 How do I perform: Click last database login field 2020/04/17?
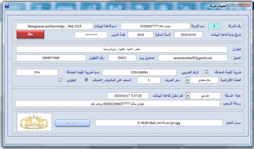click(x=128, y=96)
